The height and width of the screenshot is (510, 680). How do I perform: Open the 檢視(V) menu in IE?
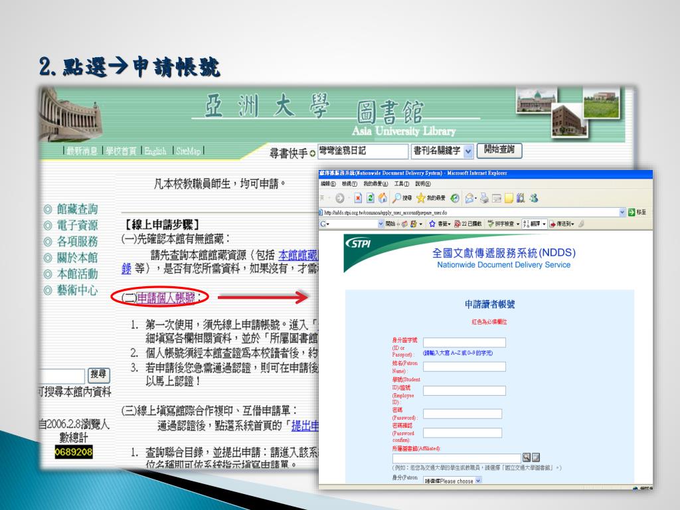(x=349, y=184)
